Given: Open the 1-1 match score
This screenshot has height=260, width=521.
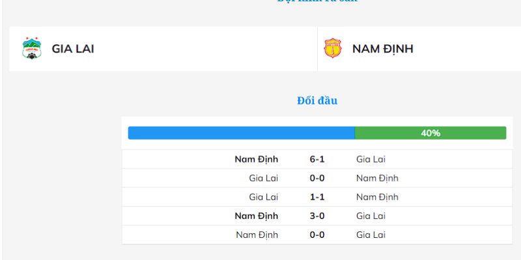Looking at the screenshot, I should click(x=317, y=197).
